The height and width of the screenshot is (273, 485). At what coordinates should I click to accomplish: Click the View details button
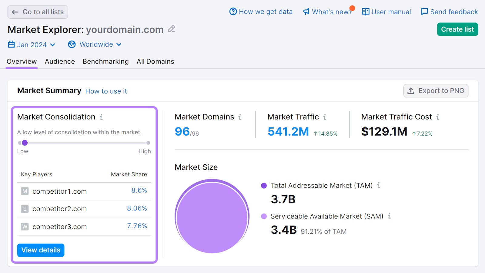pyautogui.click(x=40, y=250)
